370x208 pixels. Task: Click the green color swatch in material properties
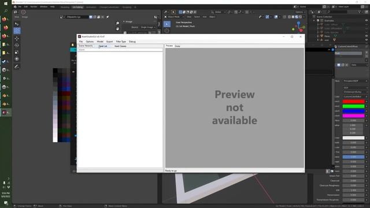click(353, 106)
